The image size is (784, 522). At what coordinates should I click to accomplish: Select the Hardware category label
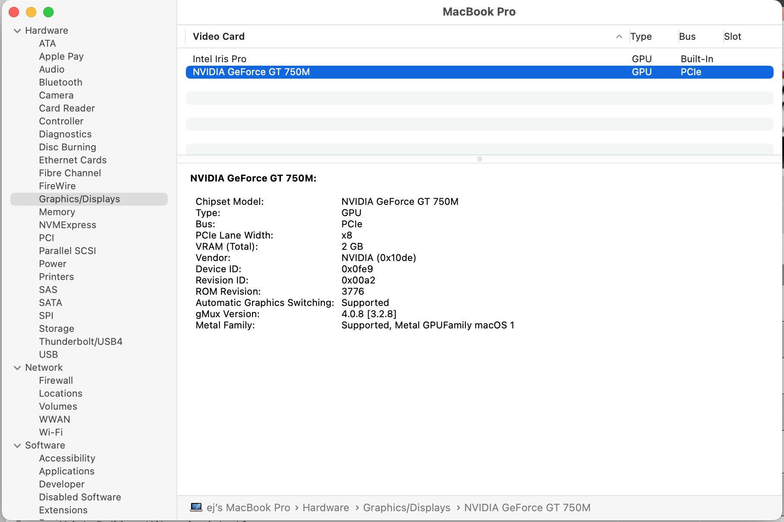(47, 31)
